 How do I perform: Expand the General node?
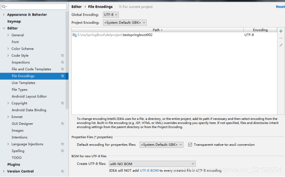[8, 35]
